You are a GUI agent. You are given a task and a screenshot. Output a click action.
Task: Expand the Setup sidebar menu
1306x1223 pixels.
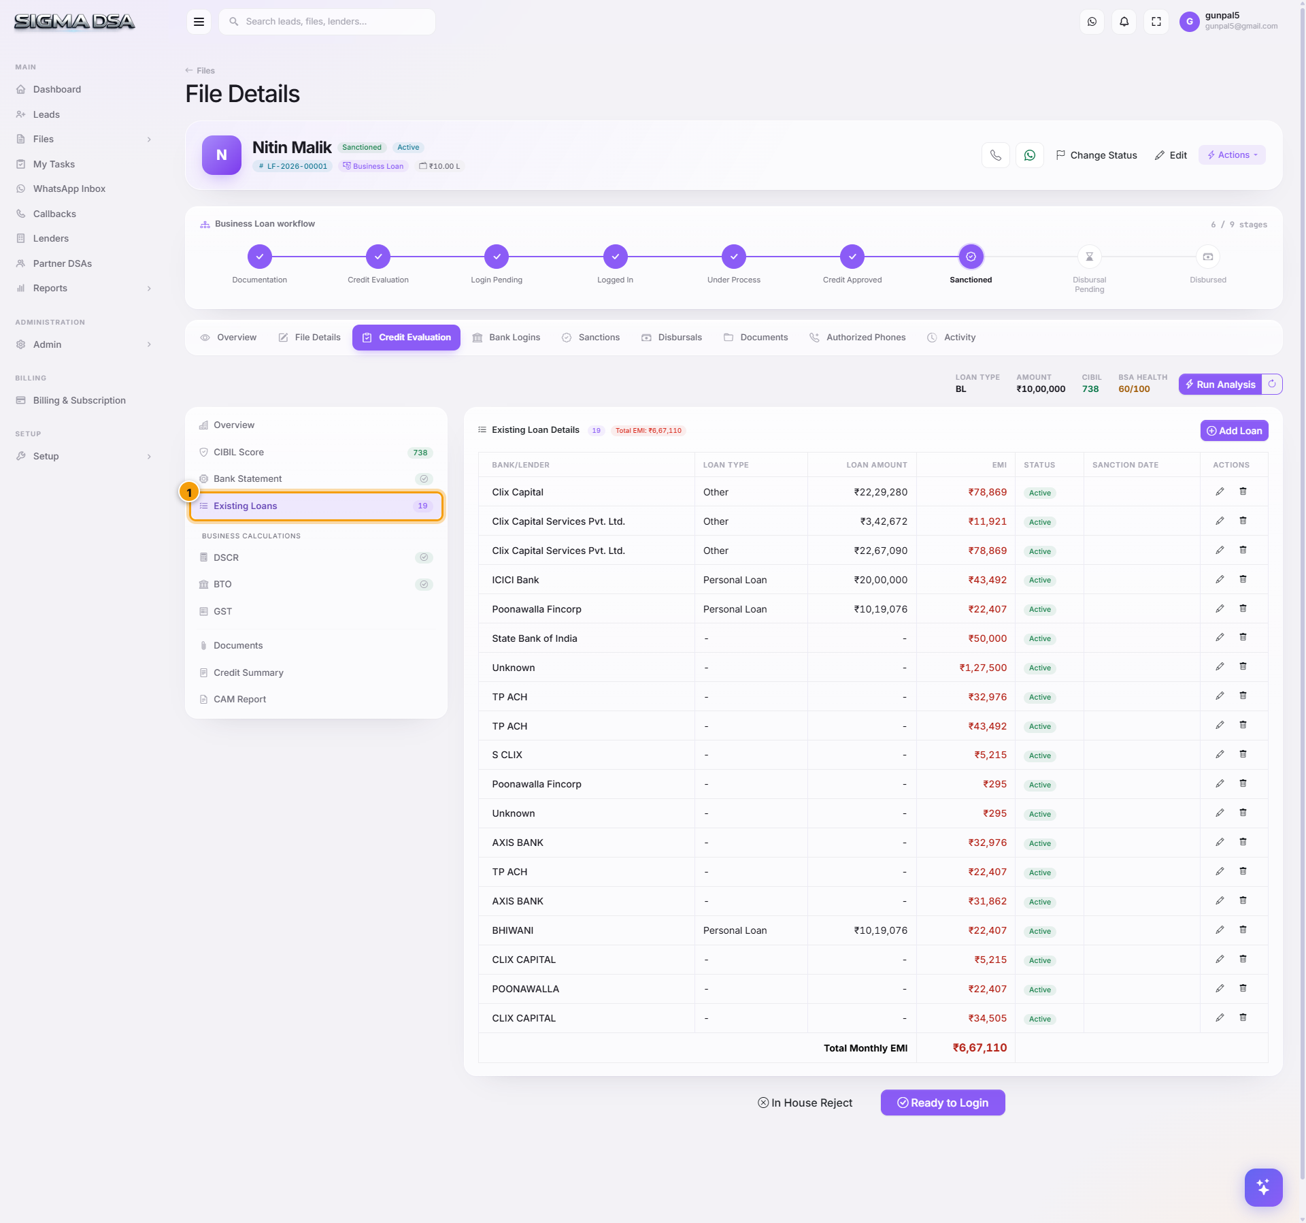[x=83, y=456]
